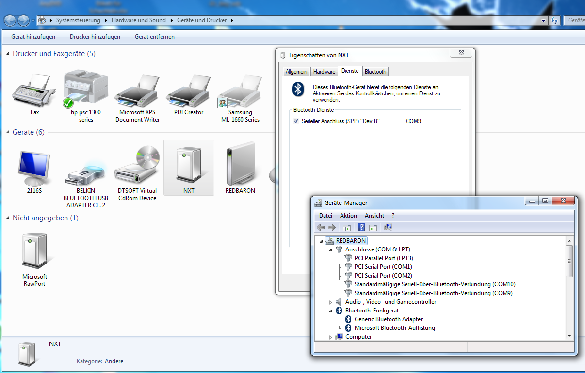The height and width of the screenshot is (373, 585).
Task: Click Geräte-Manager vertical scrollbar thumb
Action: click(569, 261)
